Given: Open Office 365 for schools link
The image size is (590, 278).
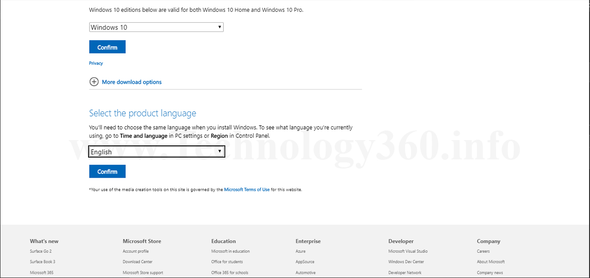Looking at the screenshot, I should click(230, 273).
